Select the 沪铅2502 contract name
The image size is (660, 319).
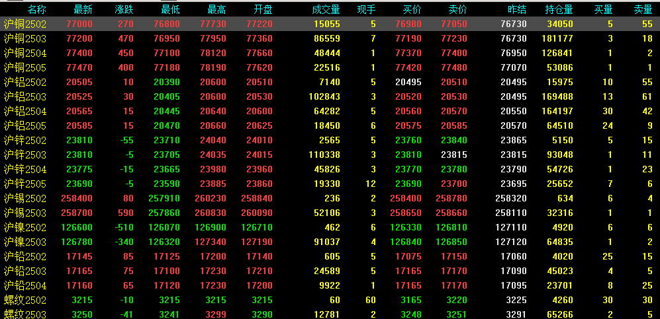(25, 256)
